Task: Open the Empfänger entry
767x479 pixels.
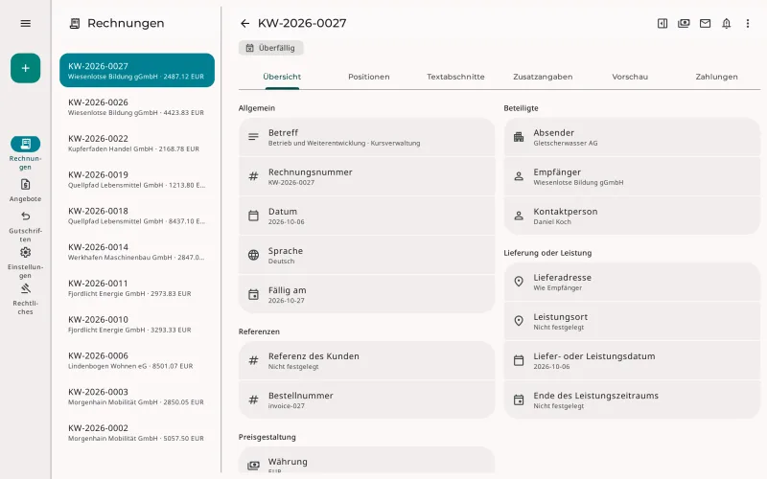Action: click(632, 176)
